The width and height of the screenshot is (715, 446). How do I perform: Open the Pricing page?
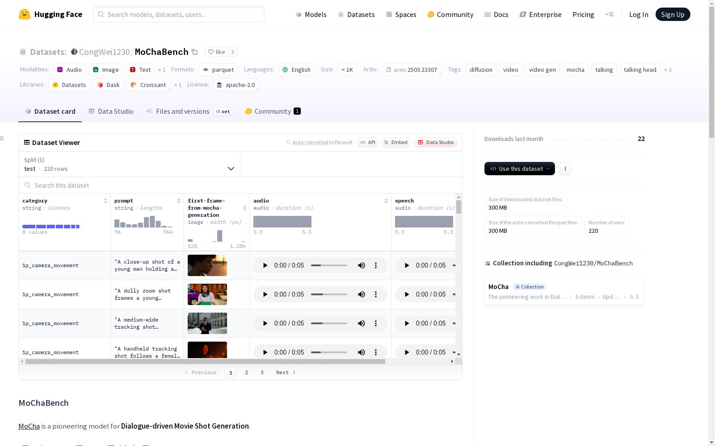(583, 14)
